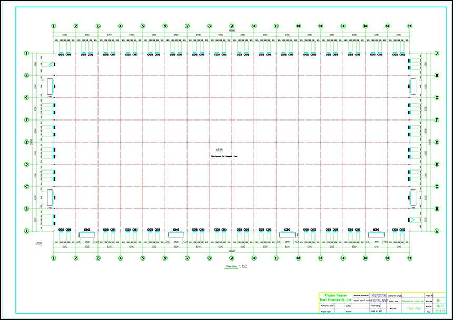Select the top overall dimension text
453x320 pixels.
tap(231, 31)
